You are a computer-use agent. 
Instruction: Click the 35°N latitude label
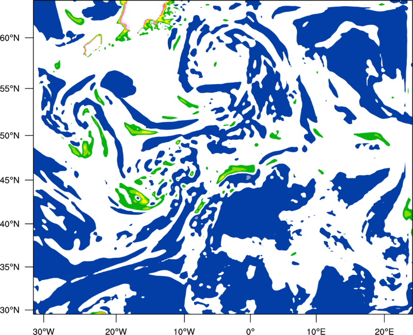10,267
